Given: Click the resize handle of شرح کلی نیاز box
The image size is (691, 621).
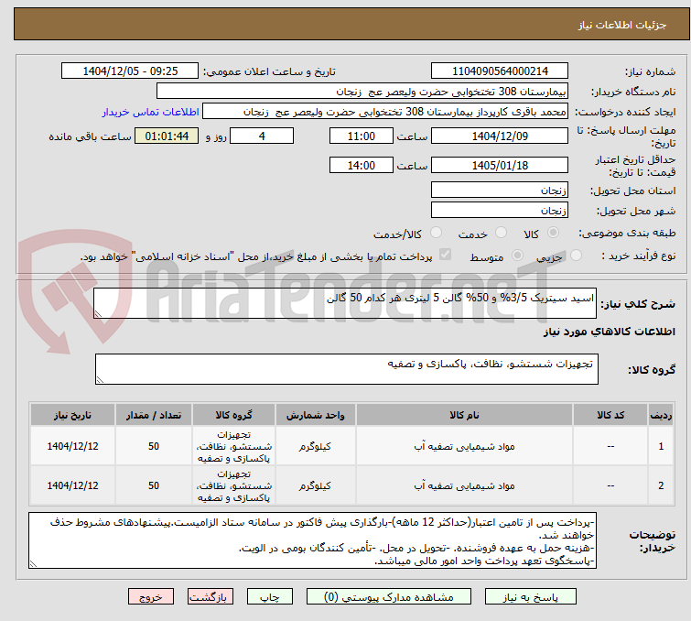Looking at the screenshot, I should (98, 314).
